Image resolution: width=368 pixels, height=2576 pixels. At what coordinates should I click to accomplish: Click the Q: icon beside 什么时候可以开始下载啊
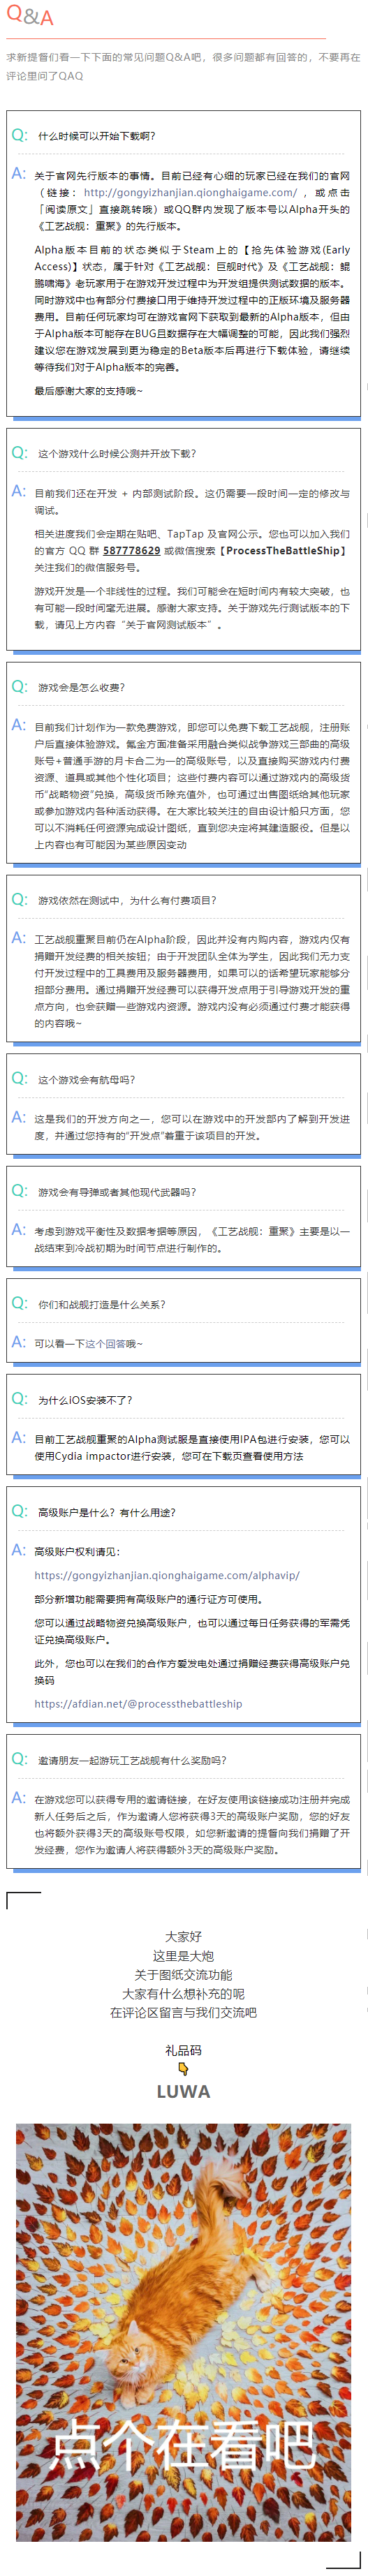coord(19,135)
